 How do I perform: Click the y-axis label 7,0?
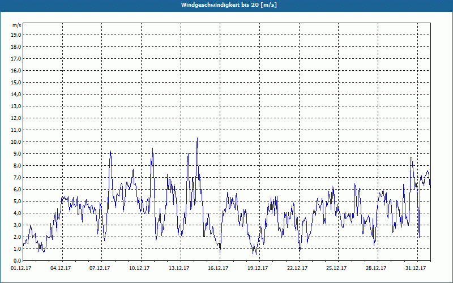click(x=17, y=177)
